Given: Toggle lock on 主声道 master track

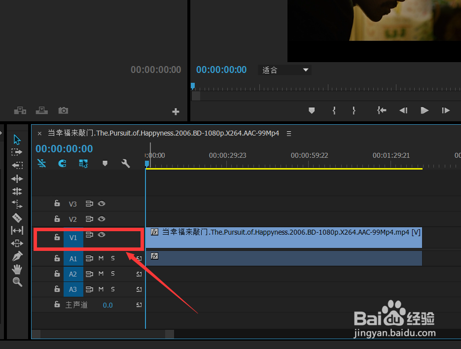Looking at the screenshot, I should [57, 304].
